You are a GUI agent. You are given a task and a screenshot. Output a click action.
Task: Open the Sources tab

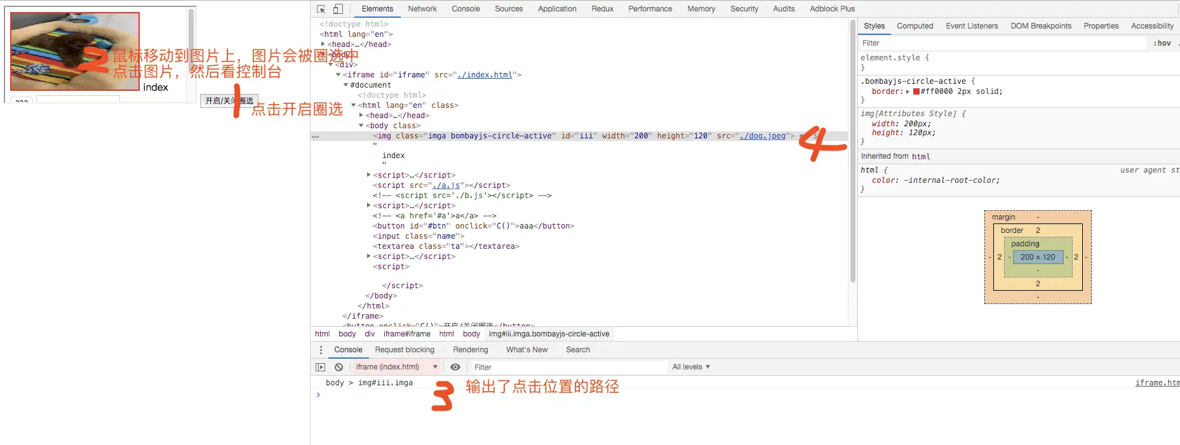509,9
